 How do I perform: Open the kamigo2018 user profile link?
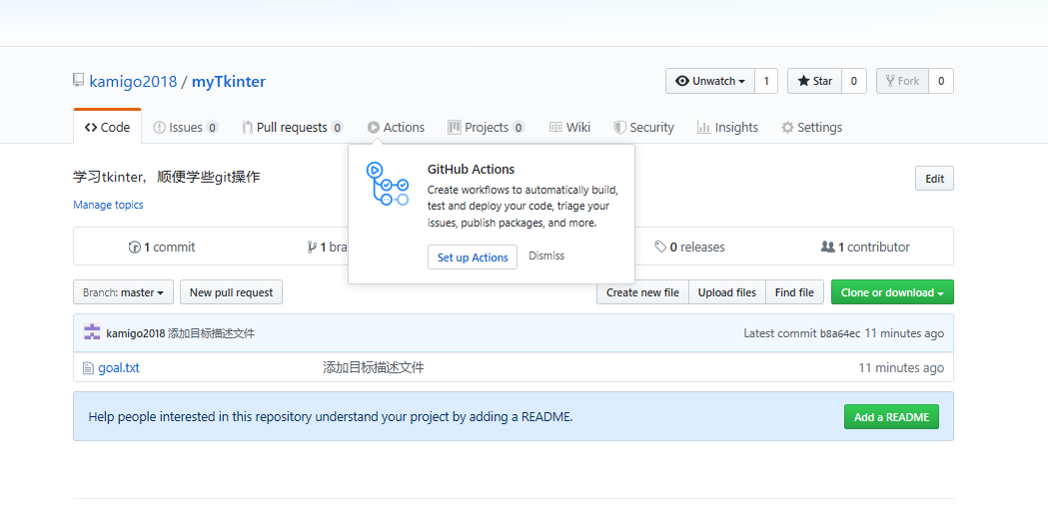[133, 82]
